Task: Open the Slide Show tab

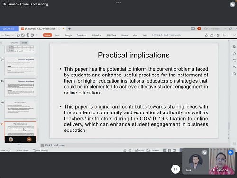Action: pos(111,35)
